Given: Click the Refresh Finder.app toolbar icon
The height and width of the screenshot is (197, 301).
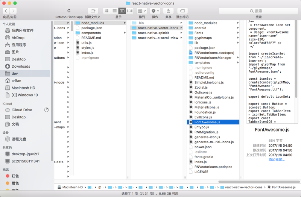Looking at the screenshot, I should 69,11.
